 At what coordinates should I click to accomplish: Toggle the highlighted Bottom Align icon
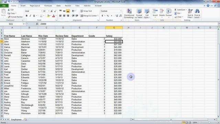[68, 11]
